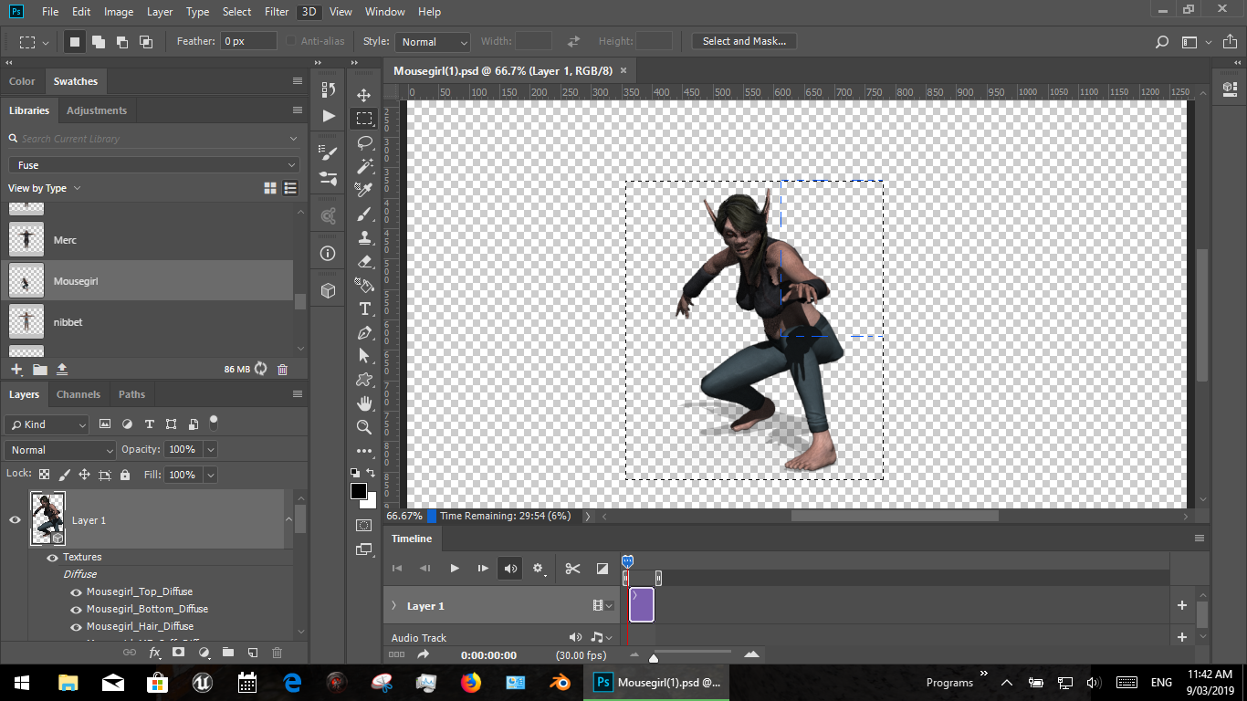Select the Path Selection tool

click(364, 356)
